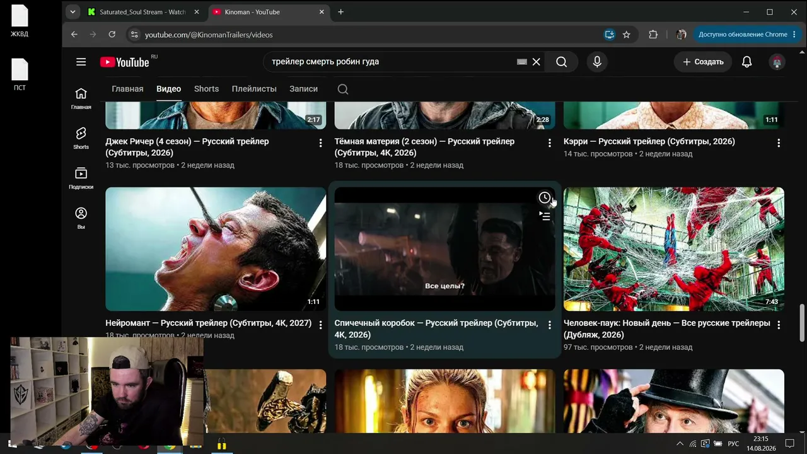Open the Вы section in sidebar
The image size is (807, 454).
point(81,218)
